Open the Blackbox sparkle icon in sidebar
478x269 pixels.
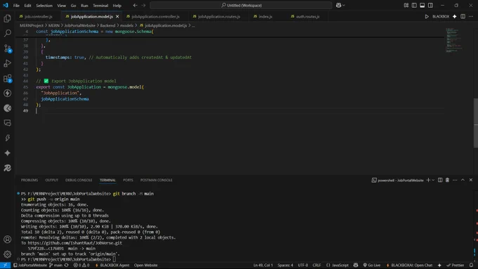[7, 153]
